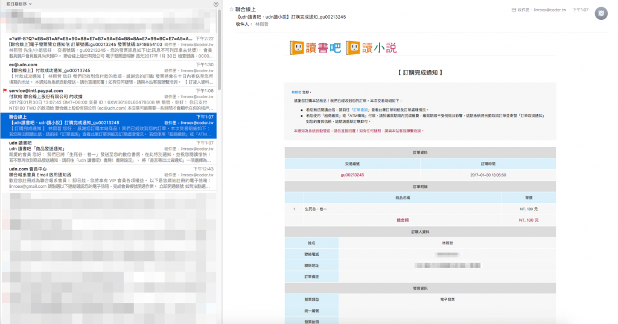Click the 聯 sender avatar circle
Viewport: 618px width, 324px height.
(x=601, y=13)
